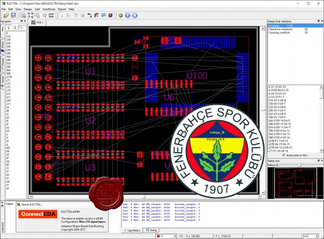The image size is (324, 239).
Task: Open the AutoRoute menu
Action: point(49,9)
